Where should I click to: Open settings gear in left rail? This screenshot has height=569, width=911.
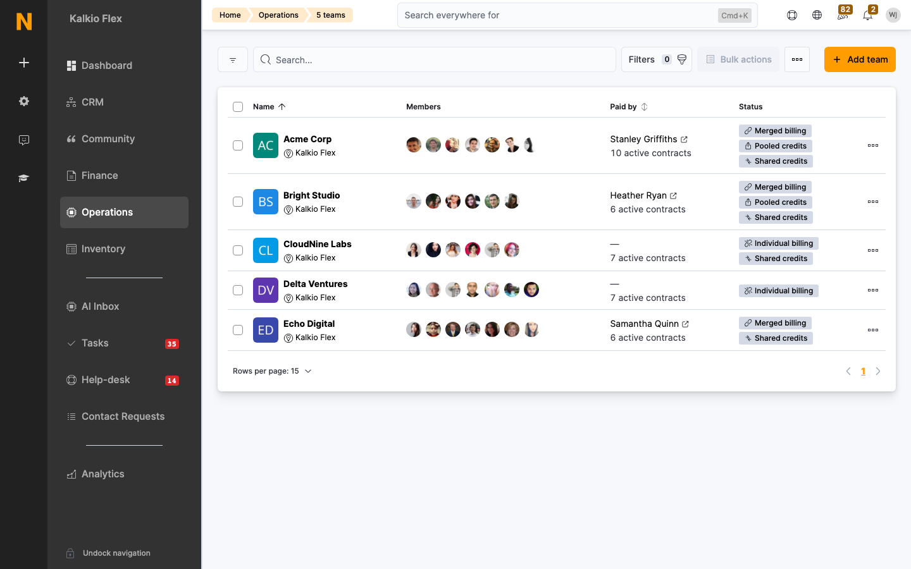pos(24,101)
